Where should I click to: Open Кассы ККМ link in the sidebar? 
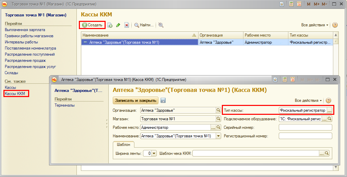16,94
